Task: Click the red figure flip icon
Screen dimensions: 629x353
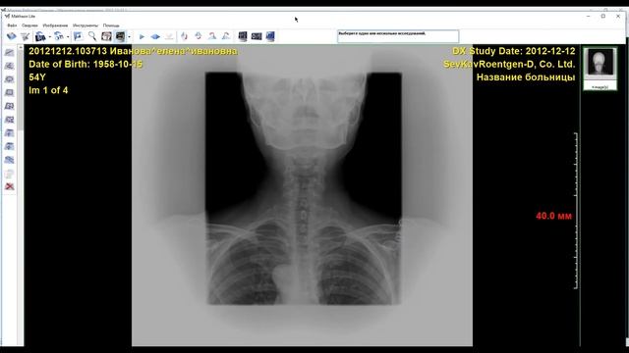Action: point(212,36)
